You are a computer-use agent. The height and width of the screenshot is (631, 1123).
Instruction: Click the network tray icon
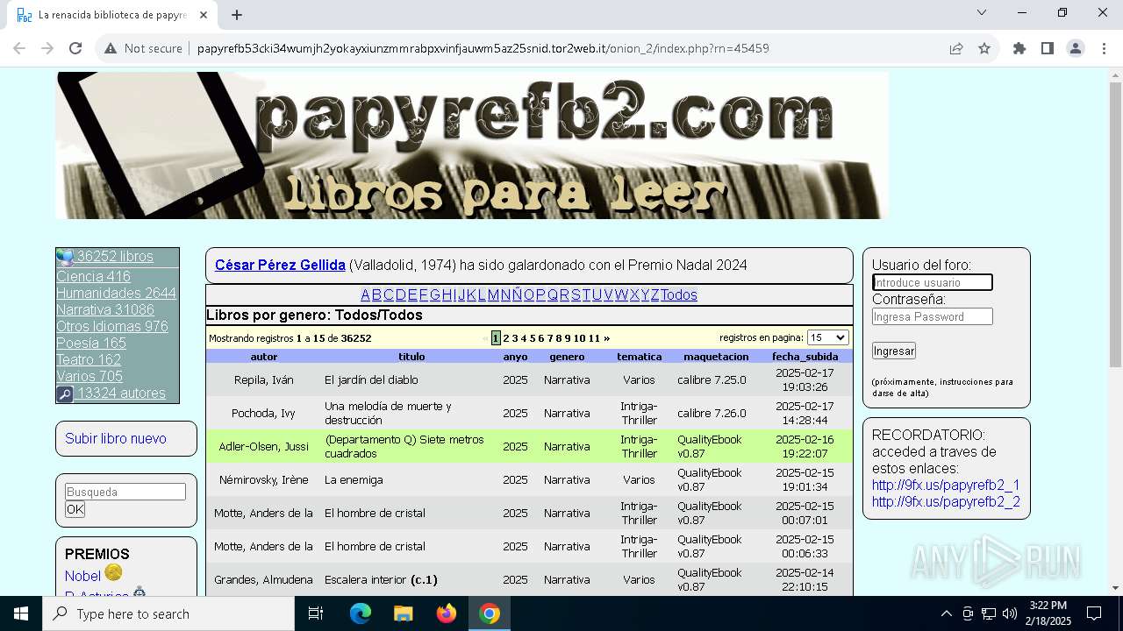point(989,613)
